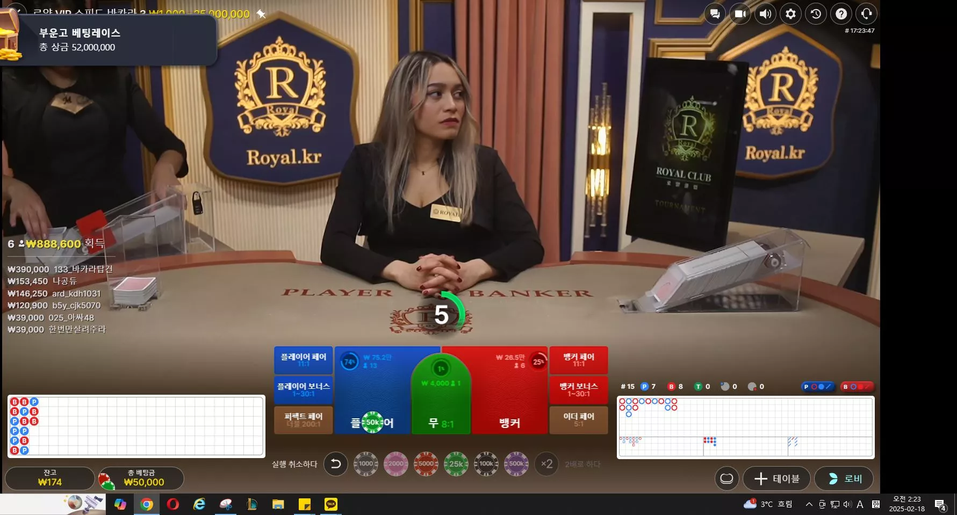Open the settings gear

790,14
